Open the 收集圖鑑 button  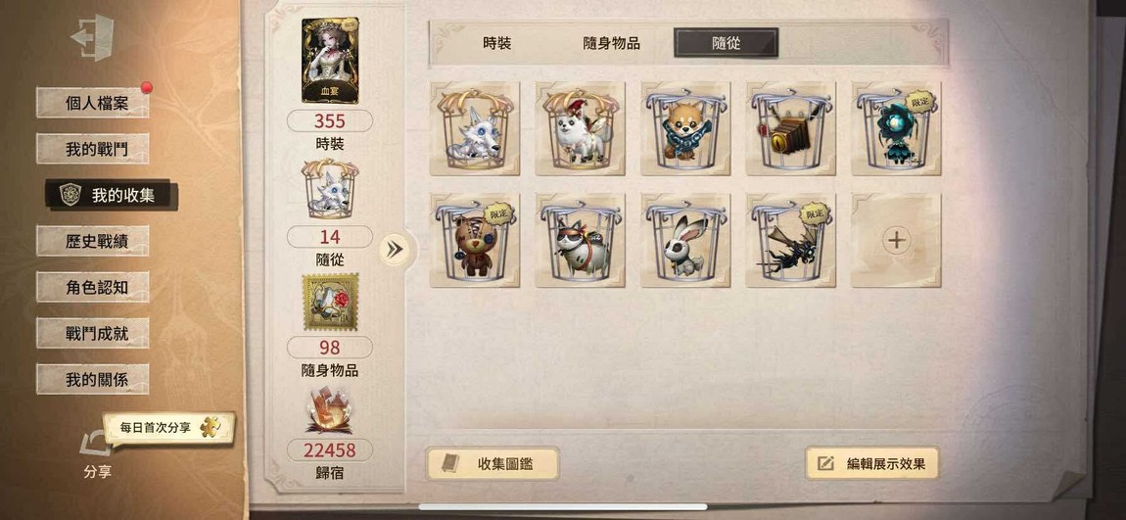coord(492,463)
